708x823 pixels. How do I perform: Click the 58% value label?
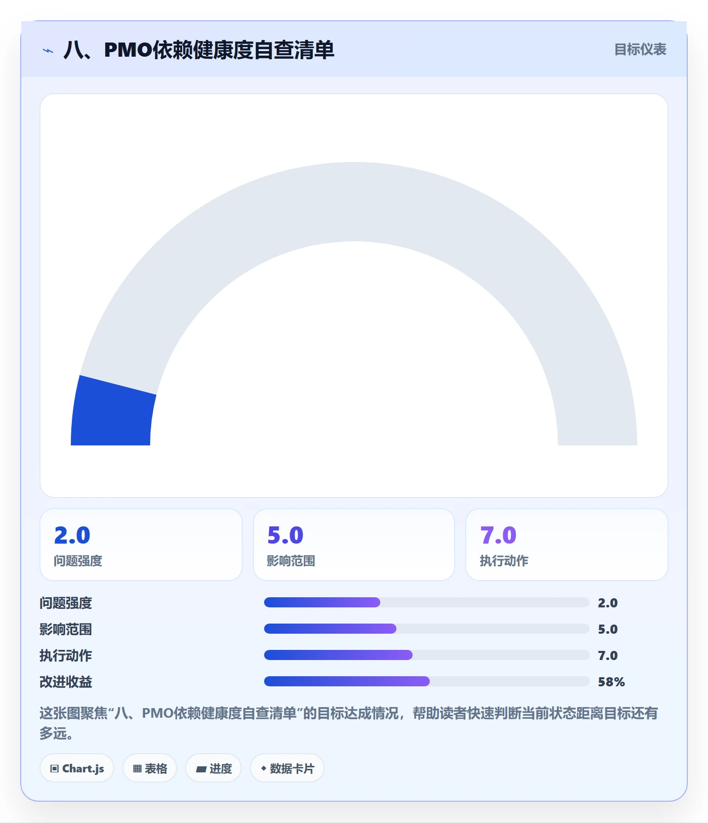(x=611, y=682)
